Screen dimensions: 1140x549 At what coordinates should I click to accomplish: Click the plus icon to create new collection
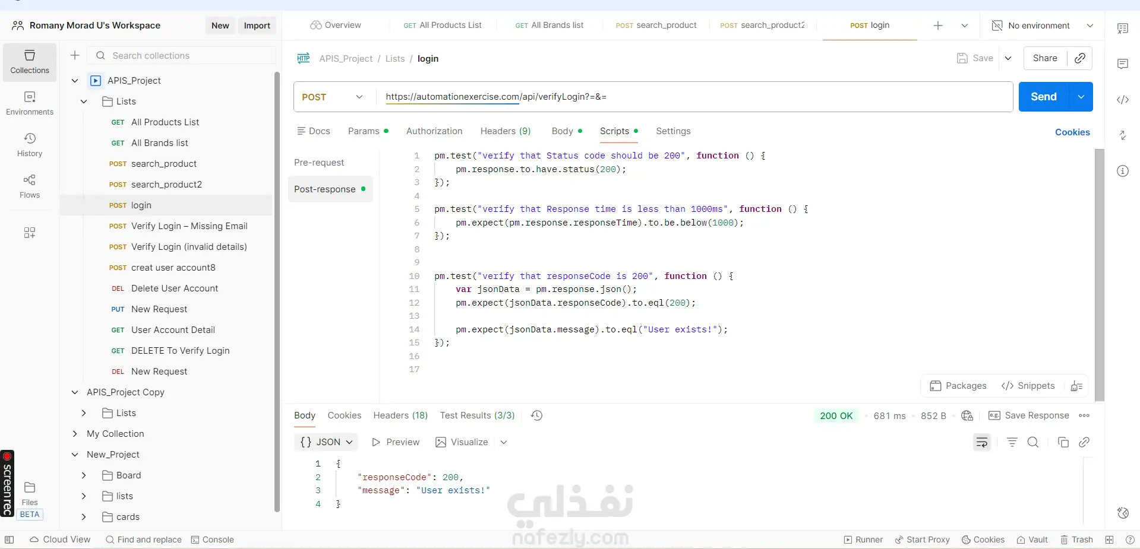[x=75, y=55]
